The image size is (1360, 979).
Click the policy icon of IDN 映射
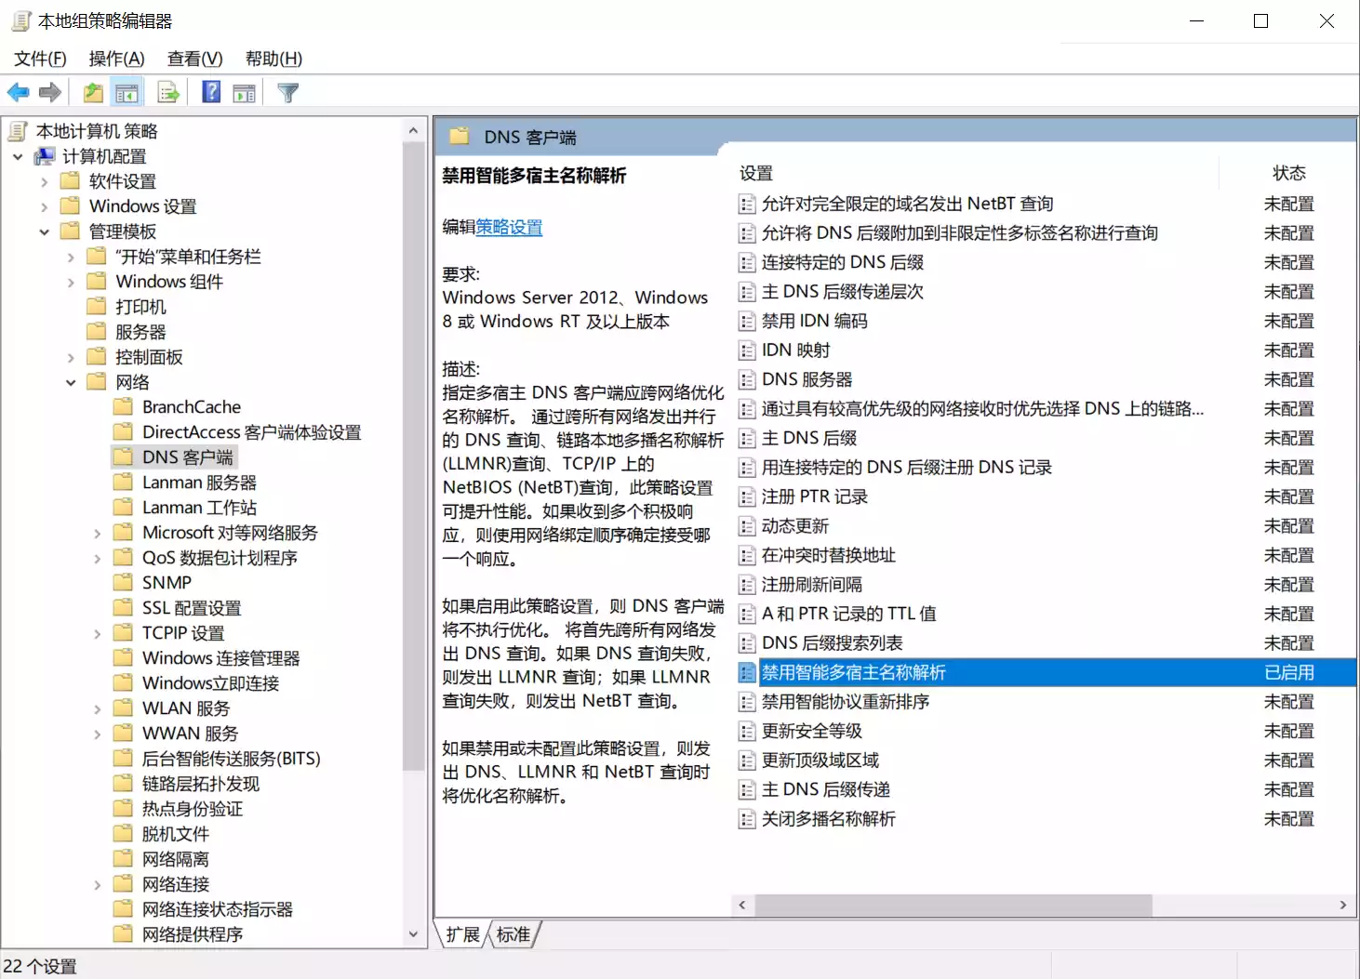pos(746,351)
